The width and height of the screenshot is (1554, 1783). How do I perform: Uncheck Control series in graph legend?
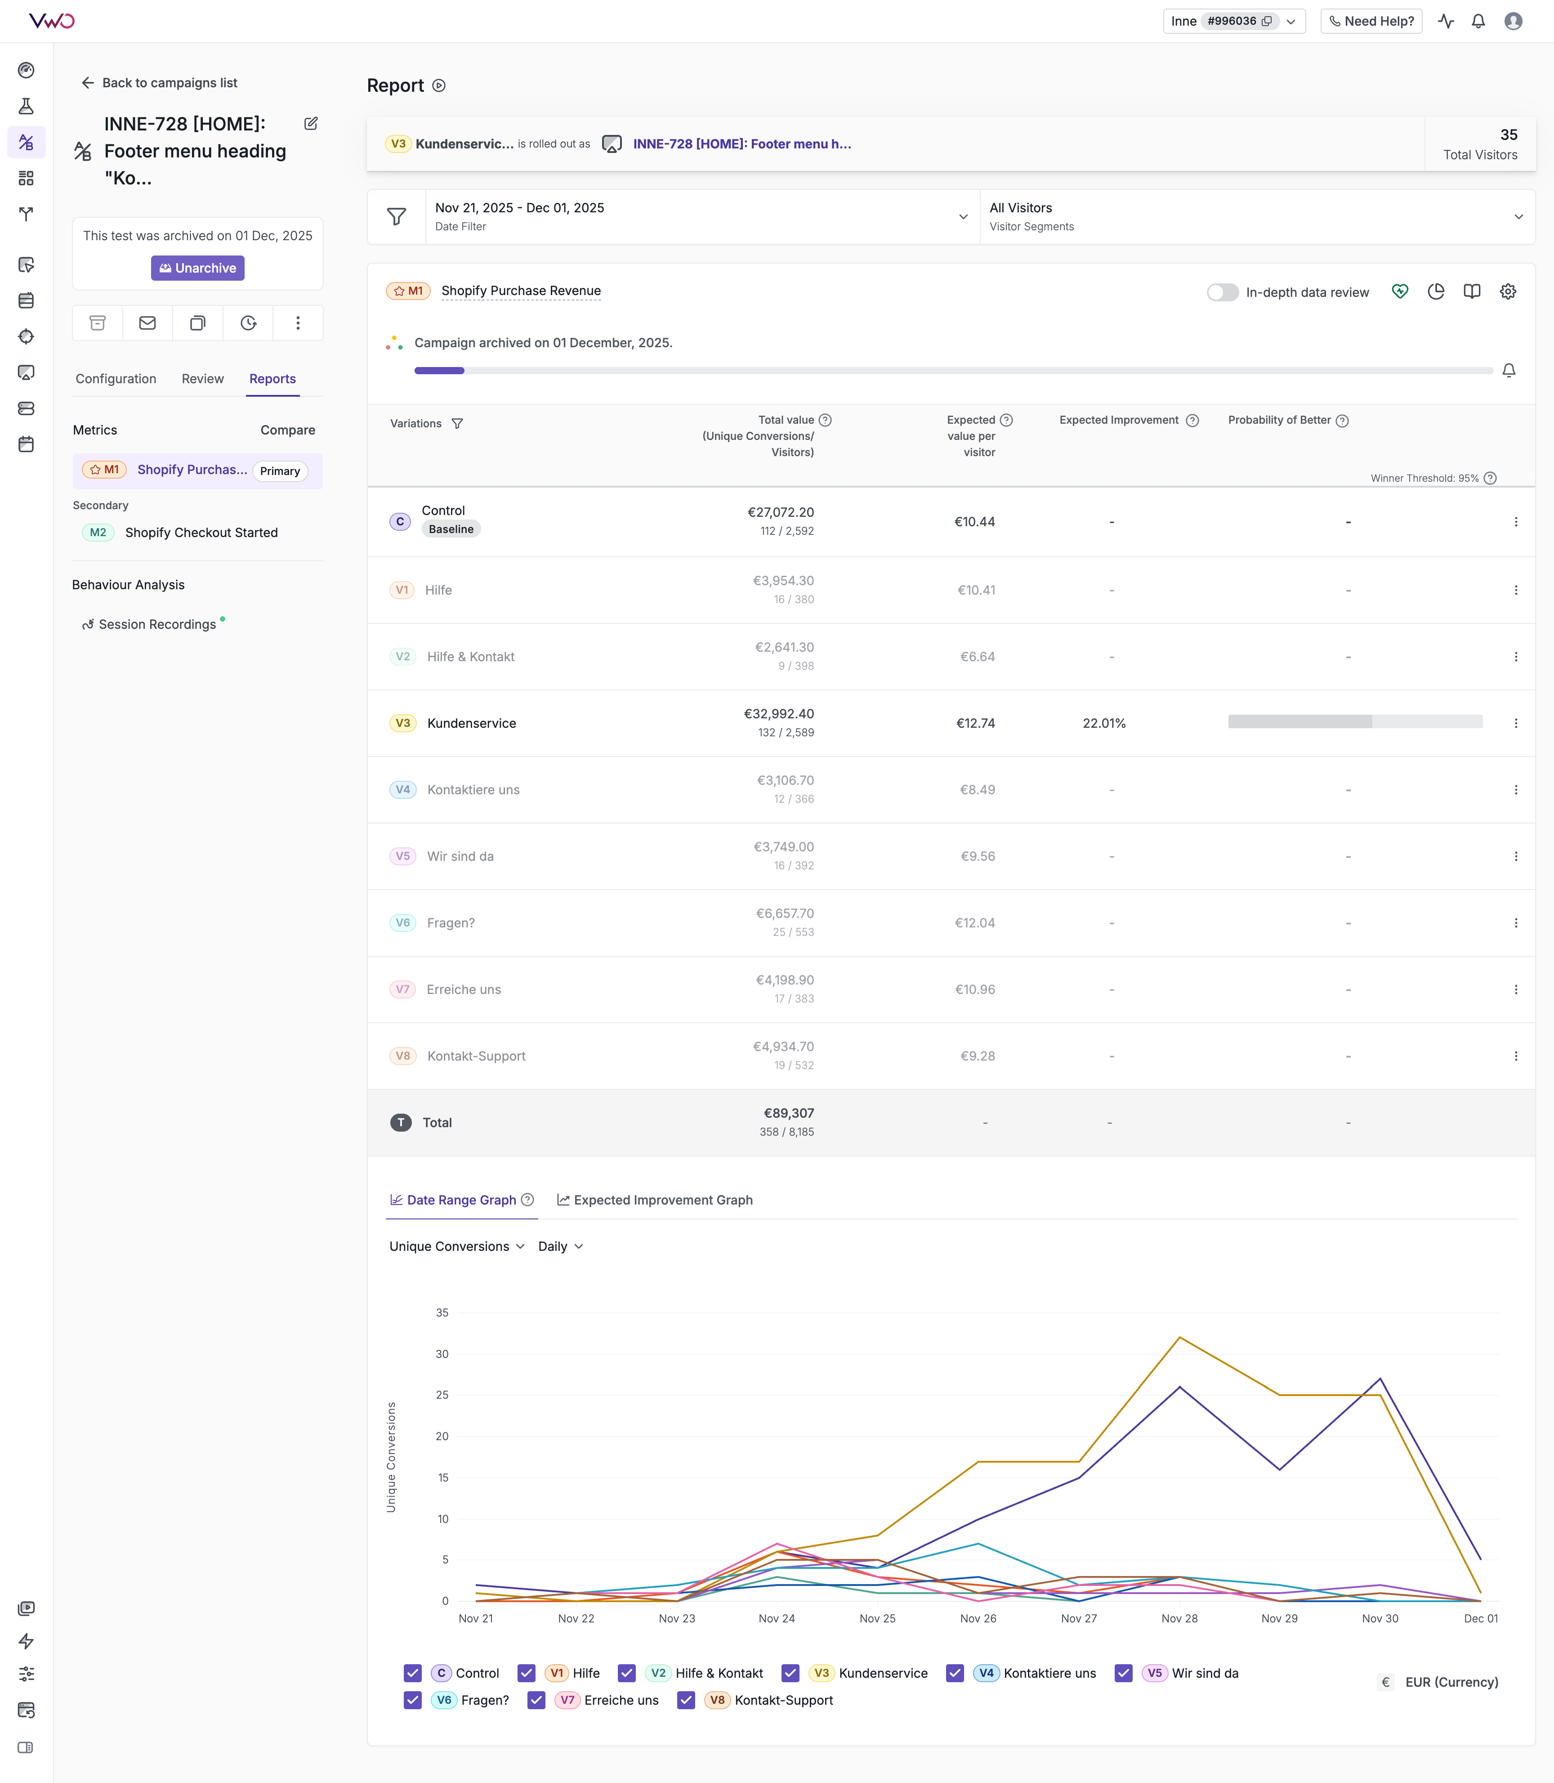[x=413, y=1673]
